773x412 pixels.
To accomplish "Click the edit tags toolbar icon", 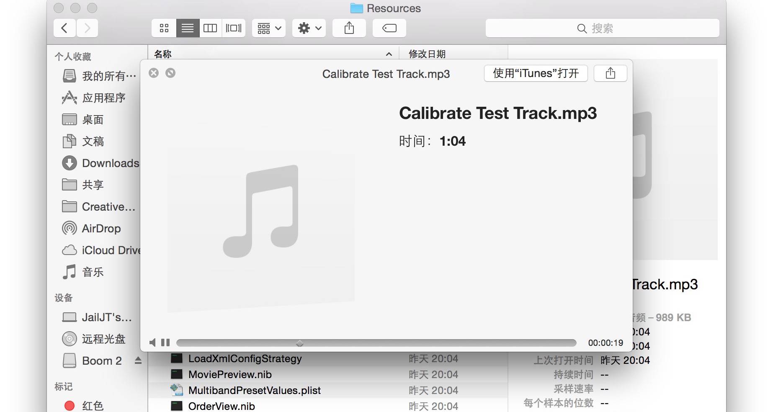I will [x=389, y=28].
